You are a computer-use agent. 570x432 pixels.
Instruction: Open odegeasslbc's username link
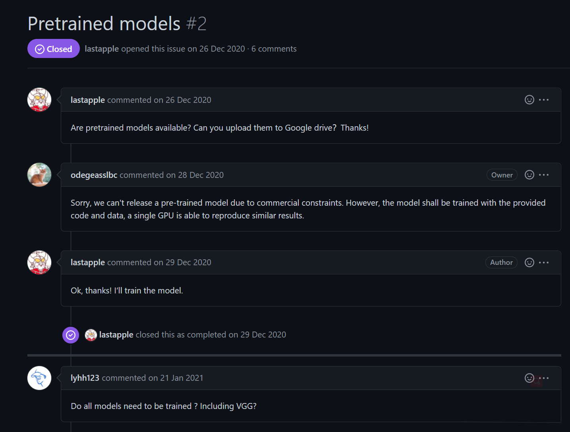(x=94, y=175)
